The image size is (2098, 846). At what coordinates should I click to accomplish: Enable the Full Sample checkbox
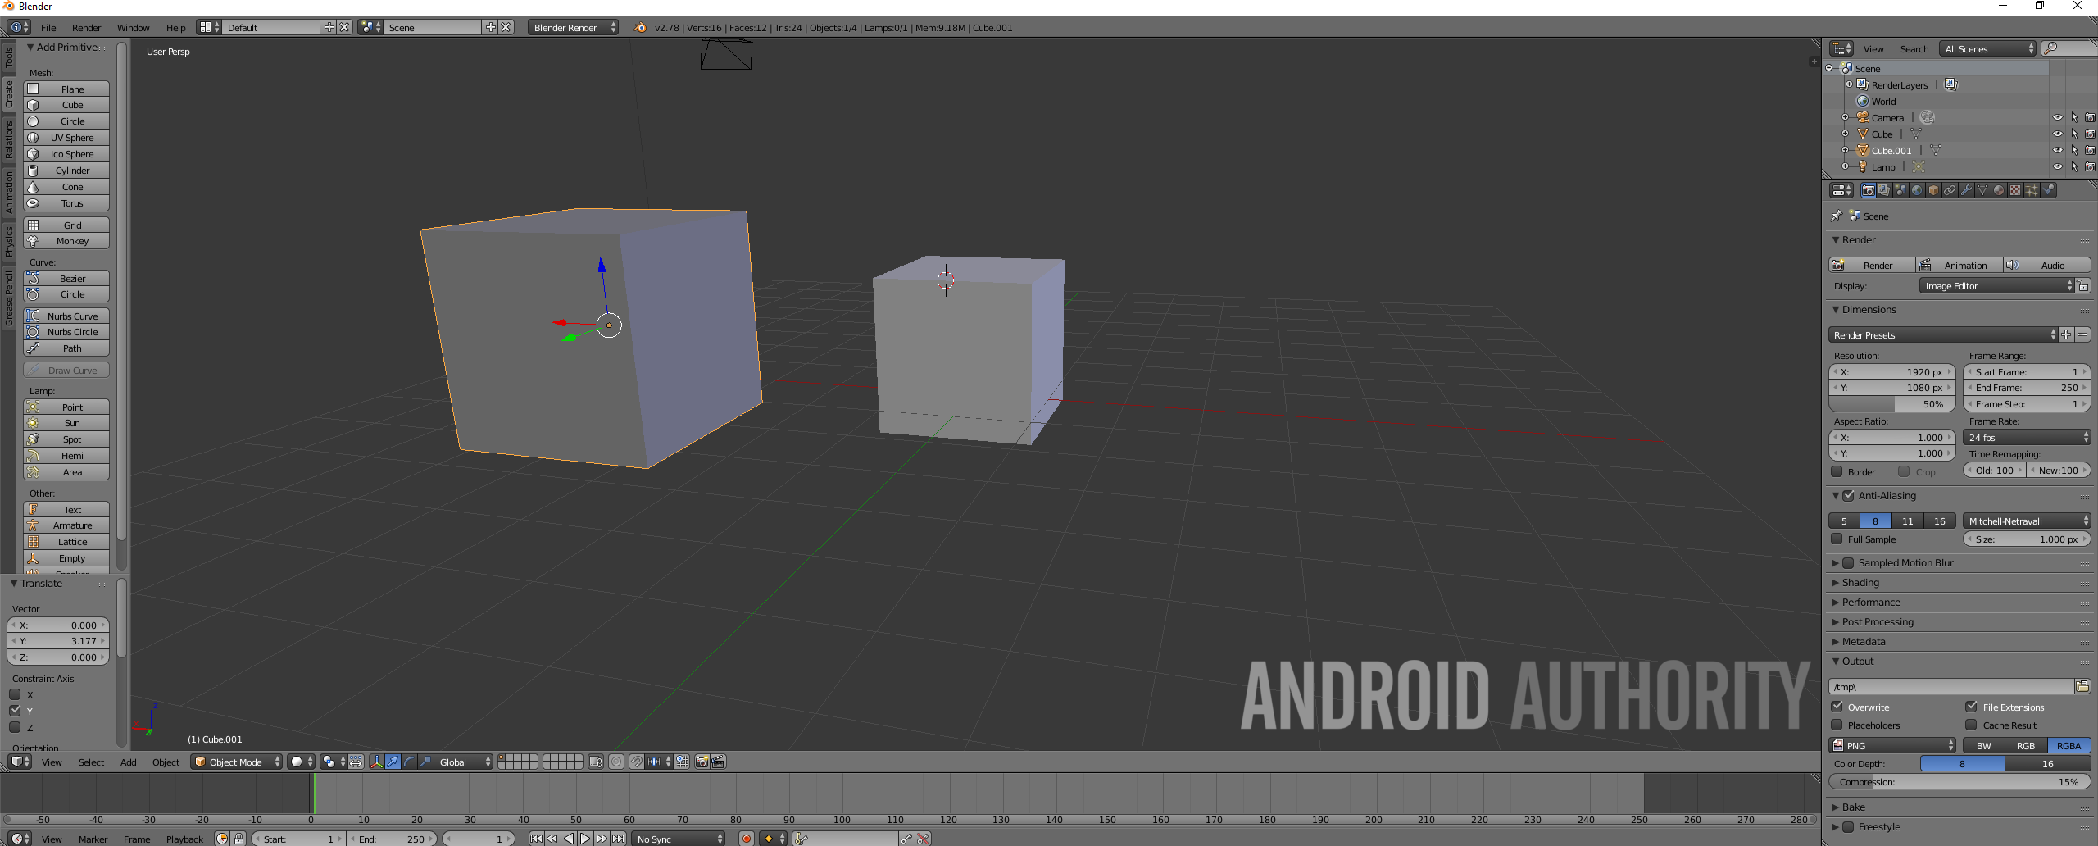point(1837,539)
